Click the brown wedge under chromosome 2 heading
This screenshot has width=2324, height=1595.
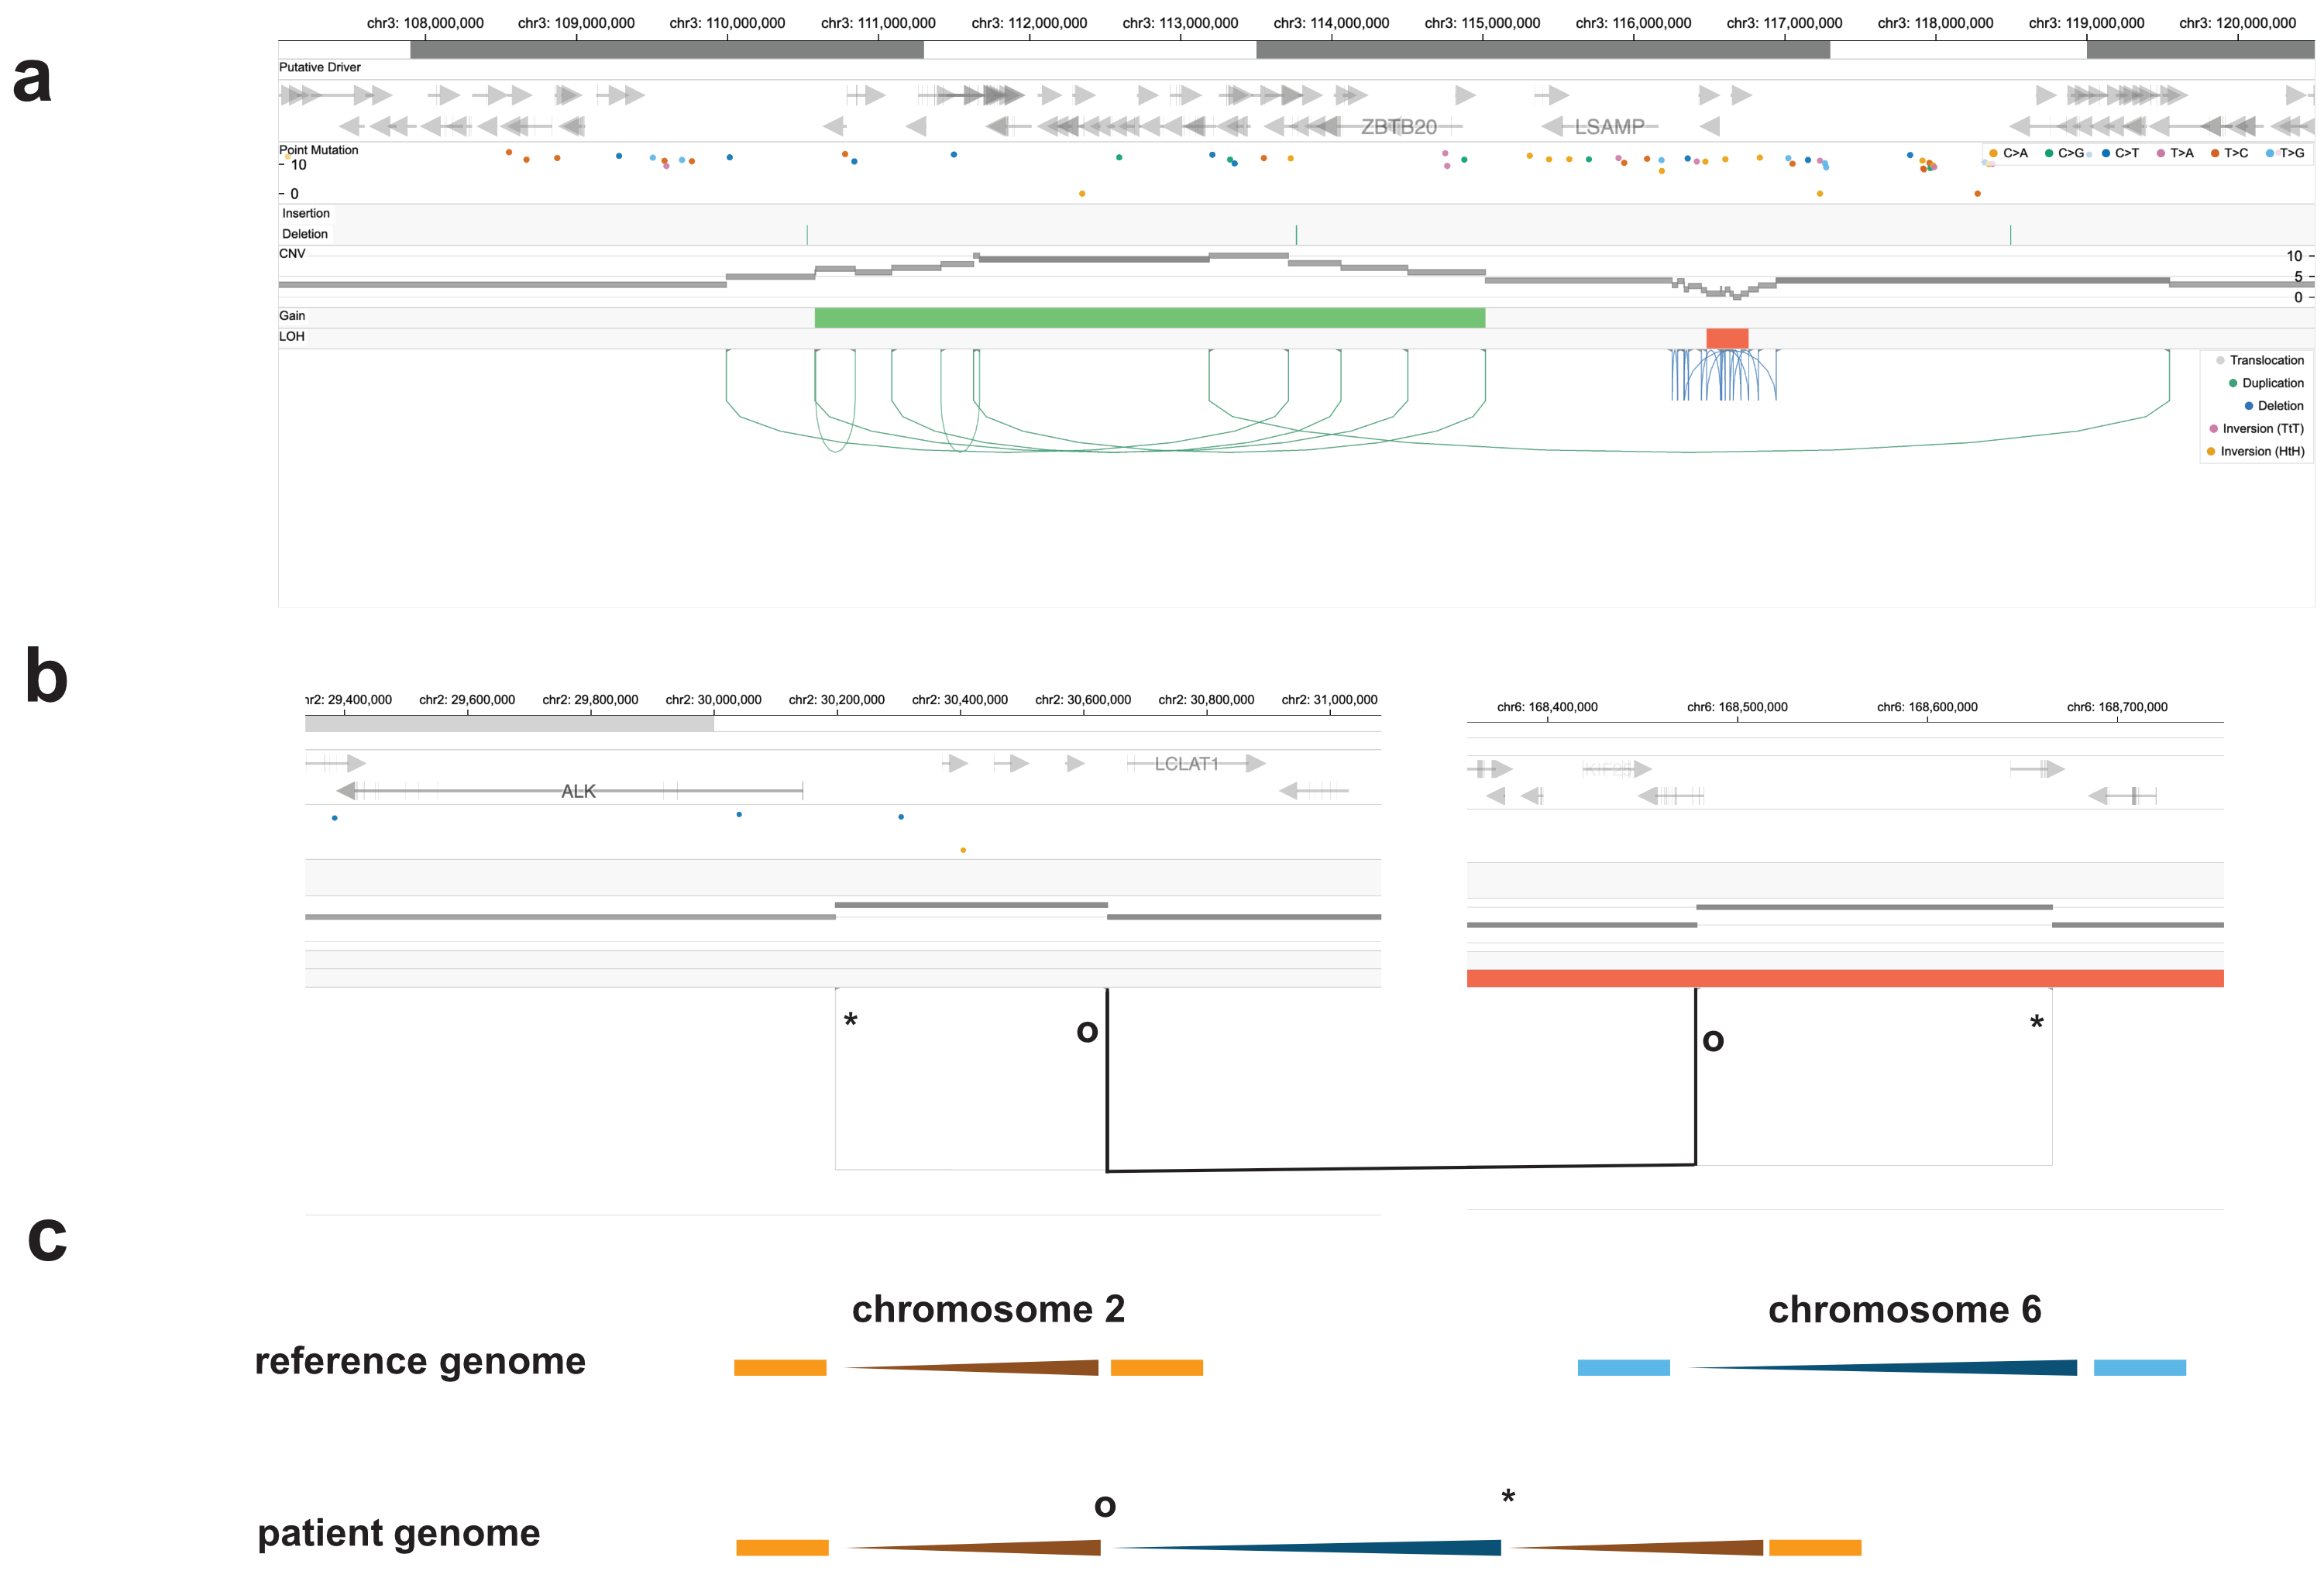pyautogui.click(x=972, y=1367)
